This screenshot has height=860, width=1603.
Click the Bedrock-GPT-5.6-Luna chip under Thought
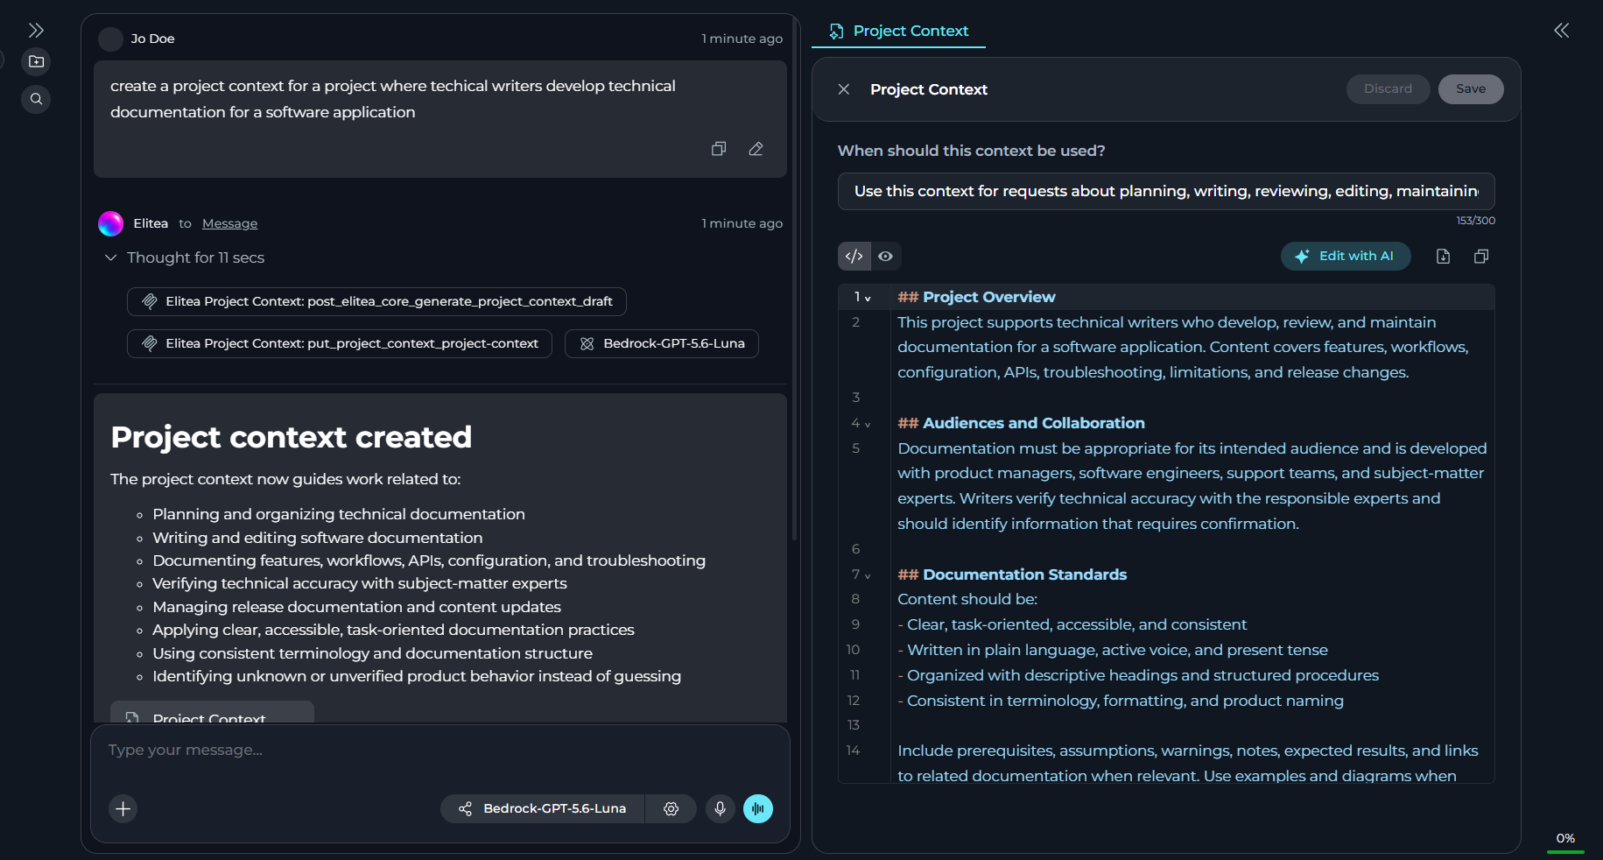coord(662,343)
